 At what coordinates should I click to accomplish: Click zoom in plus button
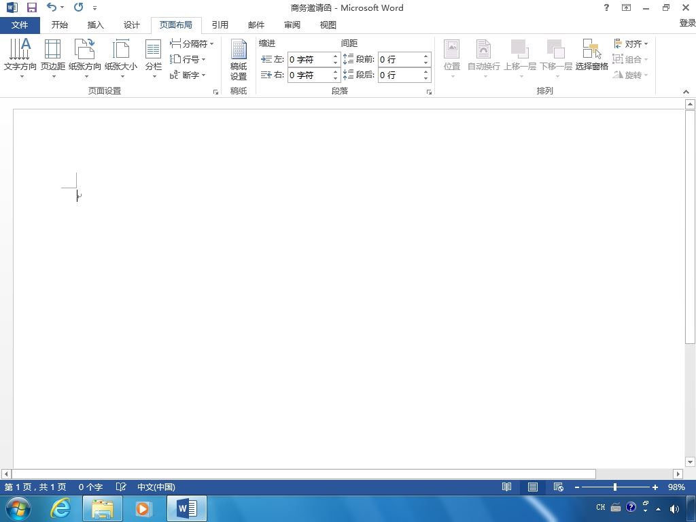pos(655,487)
